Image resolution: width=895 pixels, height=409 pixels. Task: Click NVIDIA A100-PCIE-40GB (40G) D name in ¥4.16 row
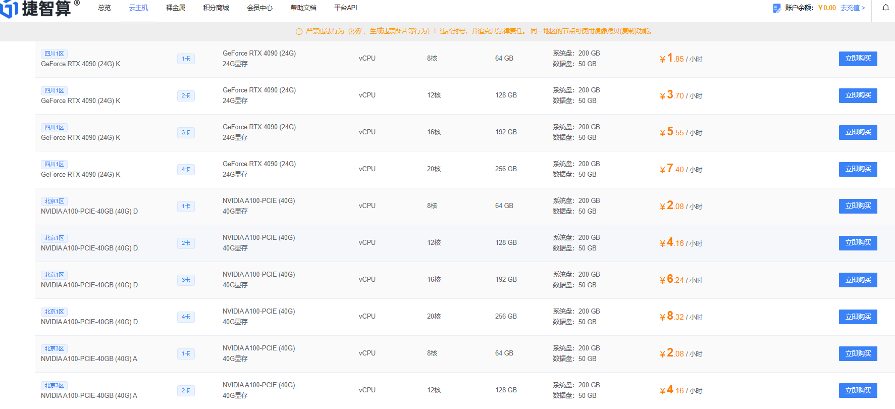[89, 248]
